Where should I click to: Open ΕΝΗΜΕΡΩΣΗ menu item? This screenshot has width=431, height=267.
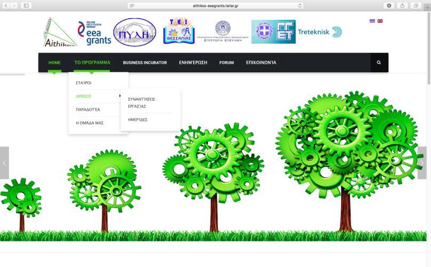coord(193,63)
